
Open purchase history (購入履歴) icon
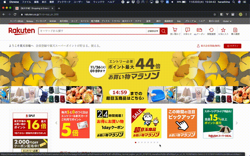pyautogui.click(x=235, y=31)
